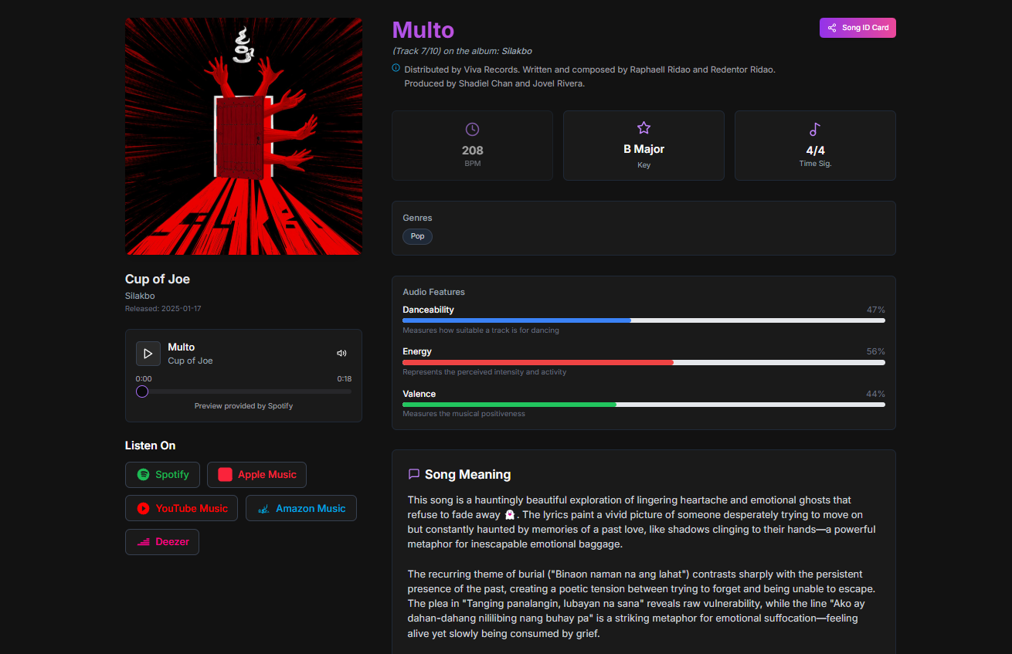This screenshot has width=1012, height=654.
Task: Click the Song Meaning heading
Action: pos(467,474)
